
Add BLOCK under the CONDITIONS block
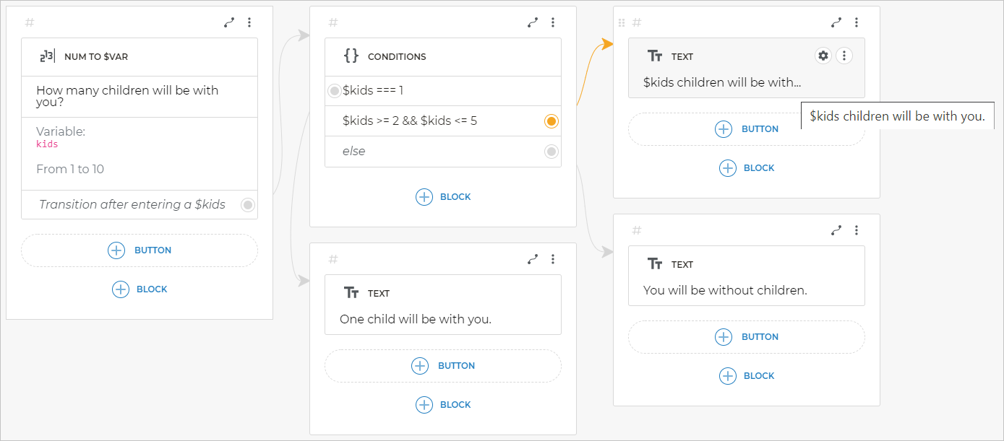(443, 197)
